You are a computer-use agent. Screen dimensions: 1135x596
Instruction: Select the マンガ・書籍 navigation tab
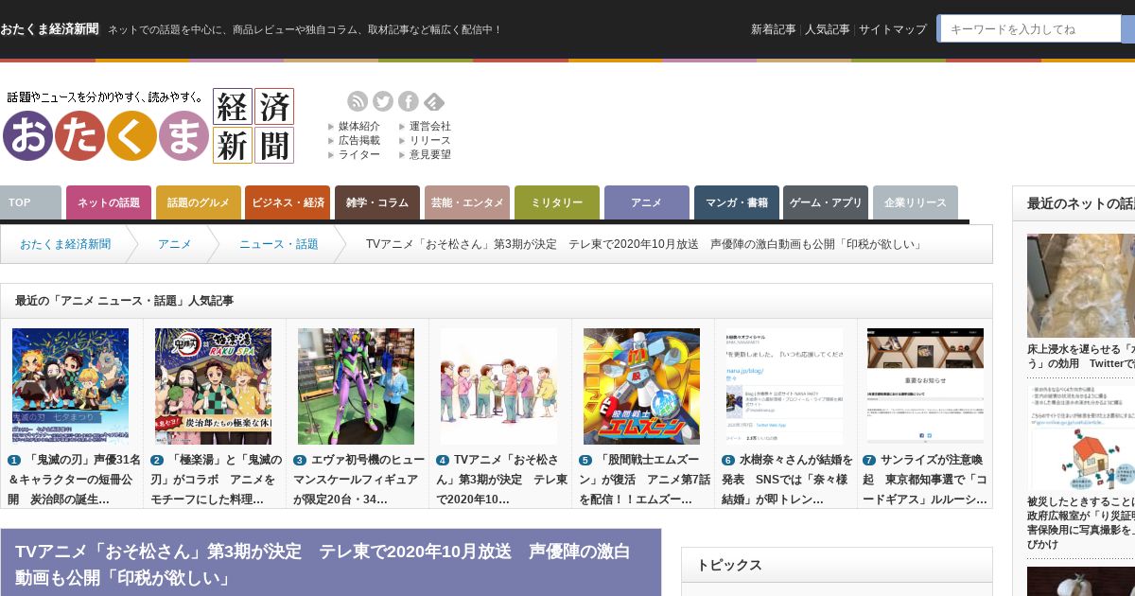(x=737, y=202)
